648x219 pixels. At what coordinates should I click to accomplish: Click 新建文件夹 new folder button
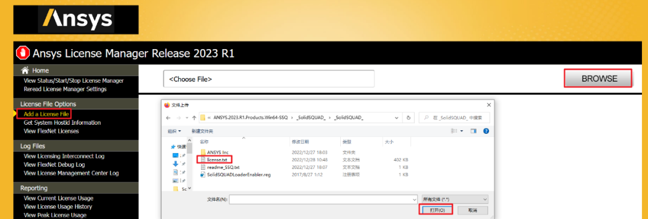click(202, 131)
